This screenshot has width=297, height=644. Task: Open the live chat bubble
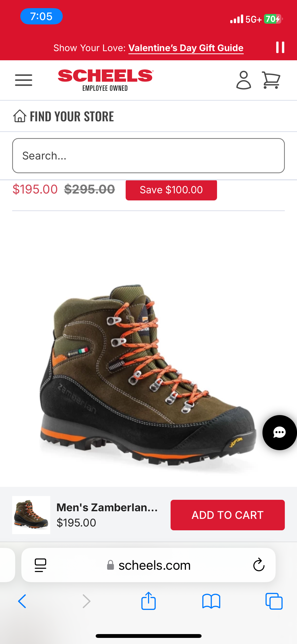[x=279, y=432]
